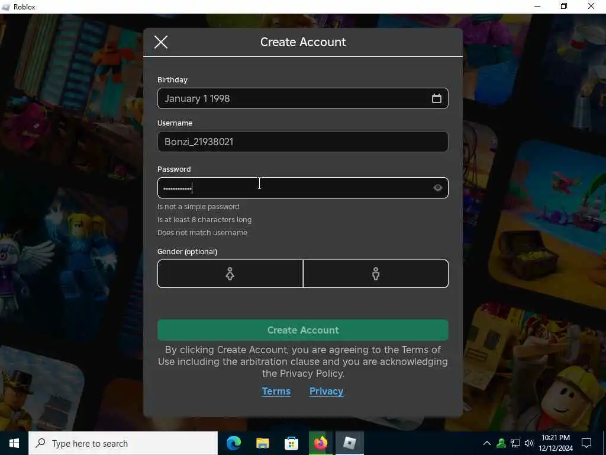The height and width of the screenshot is (455, 606).
Task: Select the male gender icon
Action: tap(376, 274)
